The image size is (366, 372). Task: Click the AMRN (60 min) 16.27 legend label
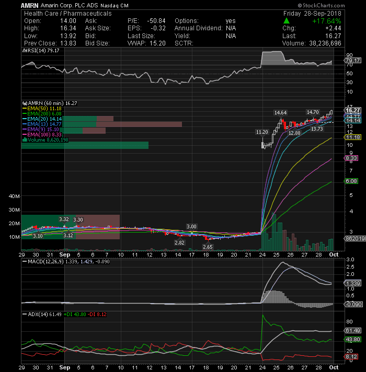coord(52,103)
